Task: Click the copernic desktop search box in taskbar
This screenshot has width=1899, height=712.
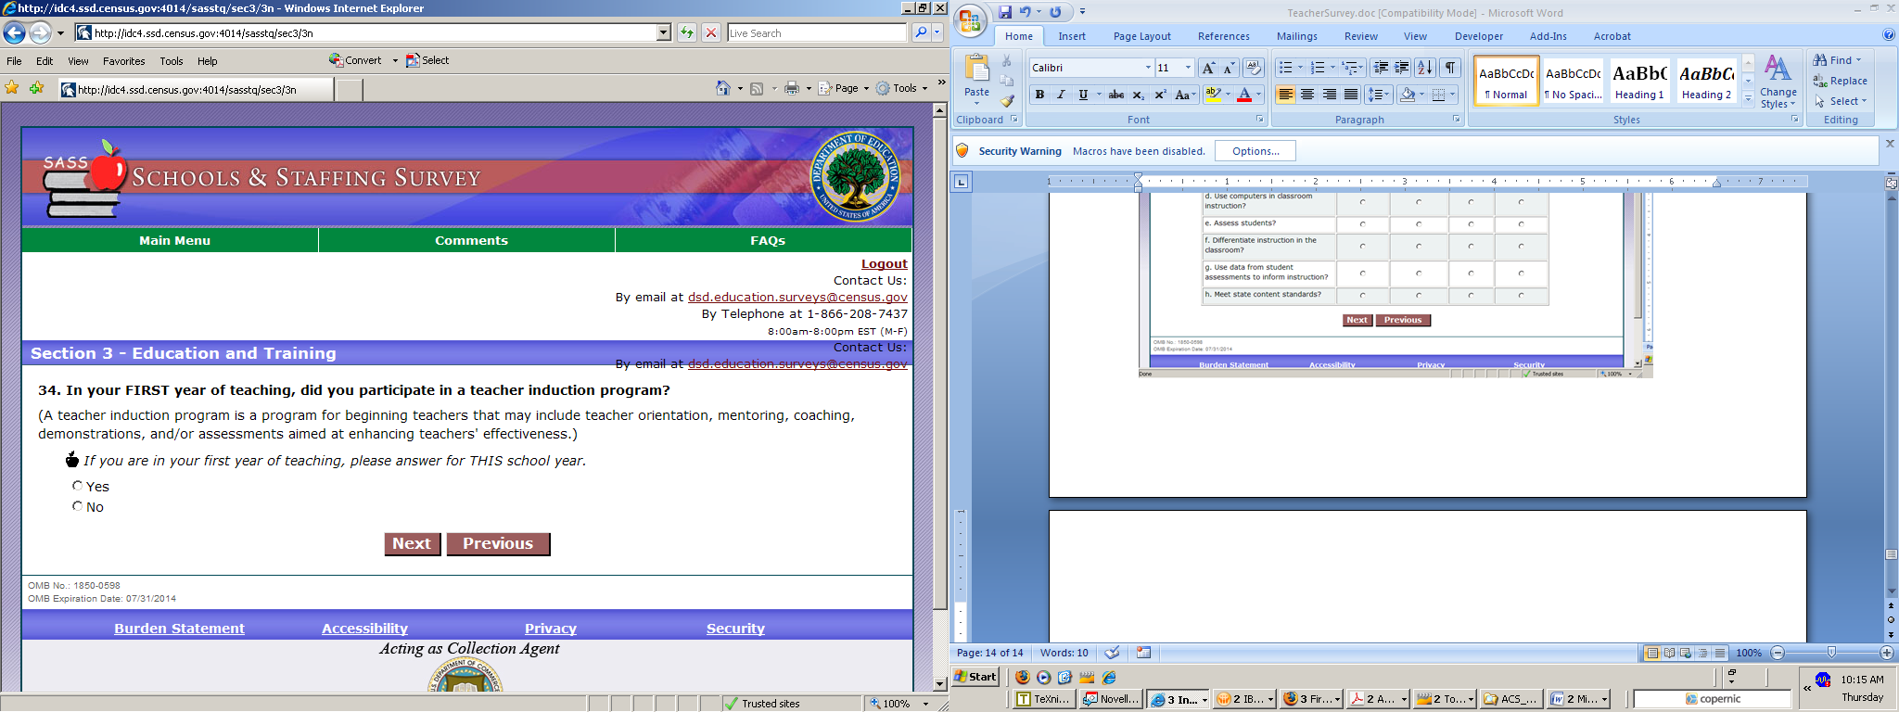Action: click(1712, 699)
